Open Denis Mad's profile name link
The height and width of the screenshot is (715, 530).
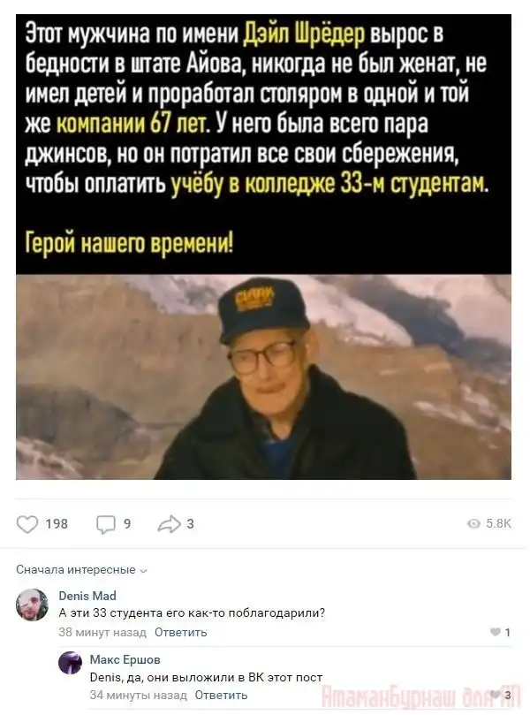point(87,596)
